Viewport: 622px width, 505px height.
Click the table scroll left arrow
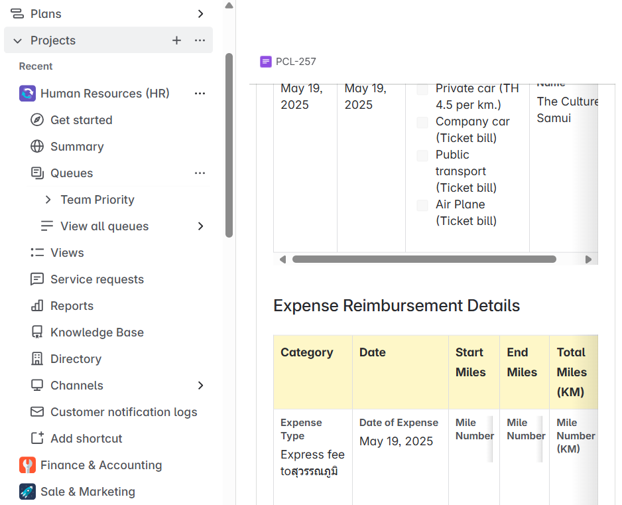tap(282, 259)
